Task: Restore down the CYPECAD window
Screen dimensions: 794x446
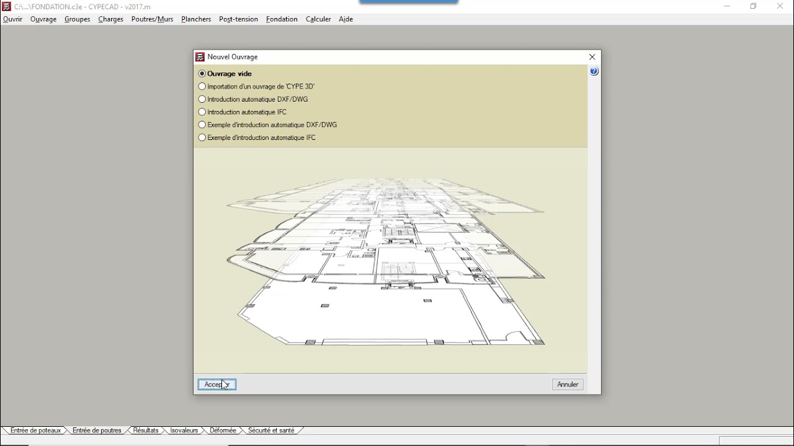Action: [754, 6]
